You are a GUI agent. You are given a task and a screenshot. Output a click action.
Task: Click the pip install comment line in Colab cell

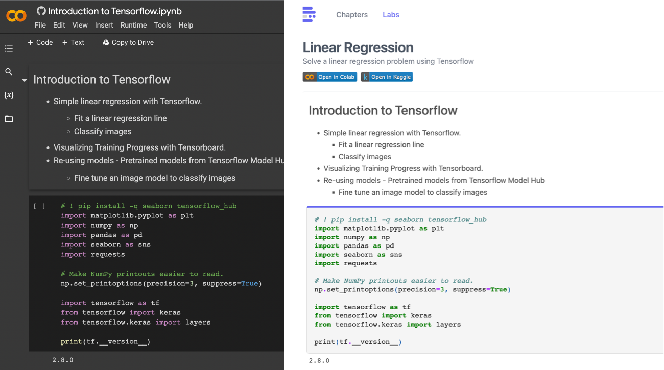coord(149,206)
